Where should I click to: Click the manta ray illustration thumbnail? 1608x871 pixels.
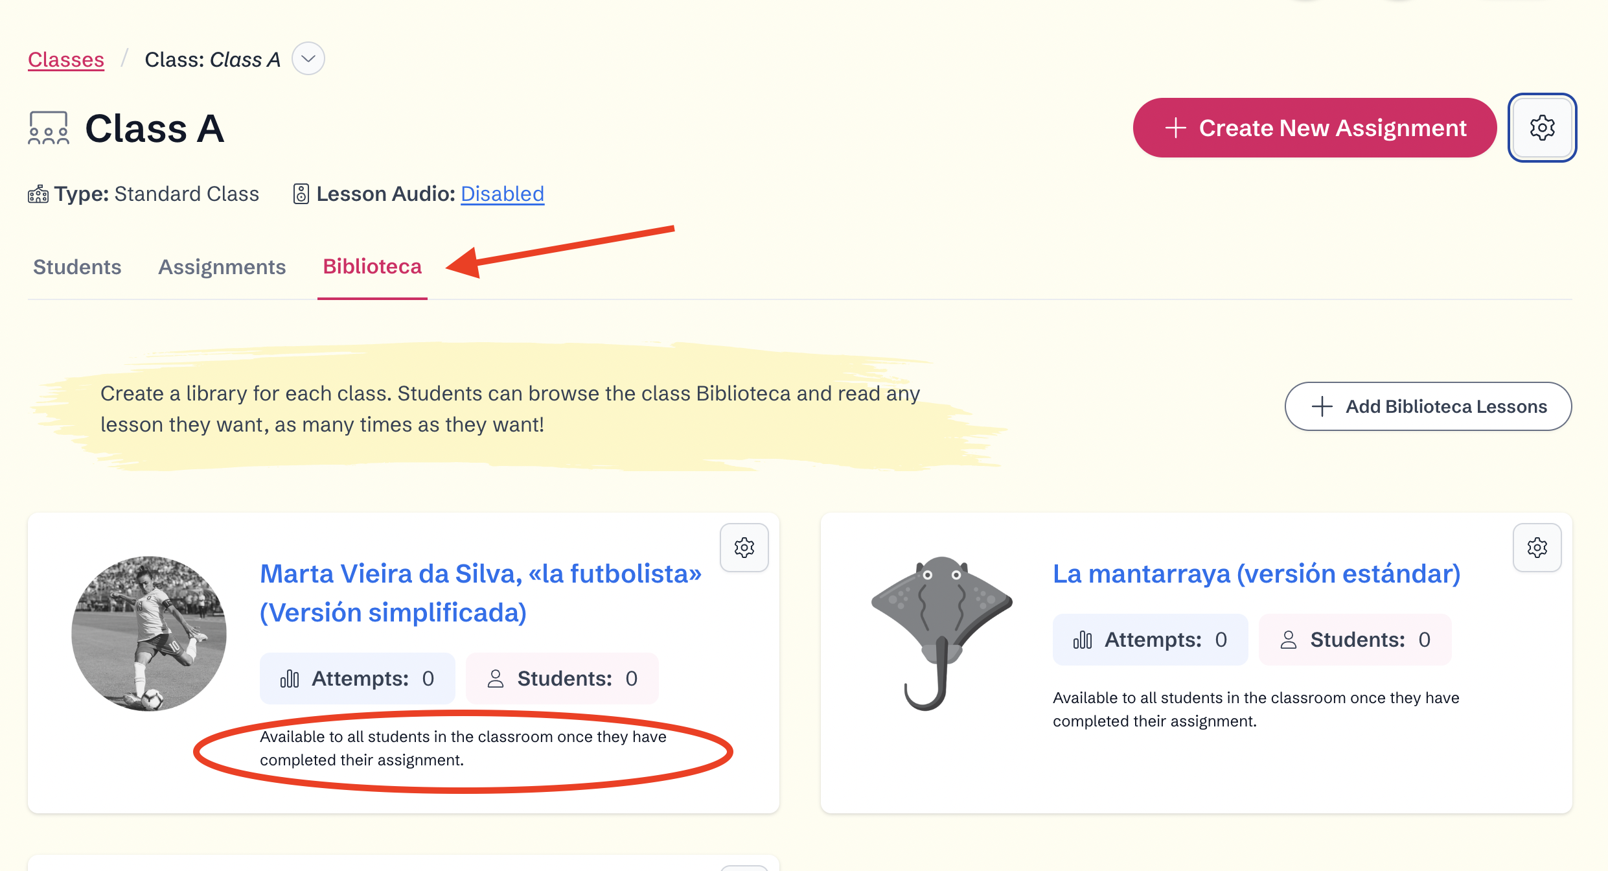[941, 632]
